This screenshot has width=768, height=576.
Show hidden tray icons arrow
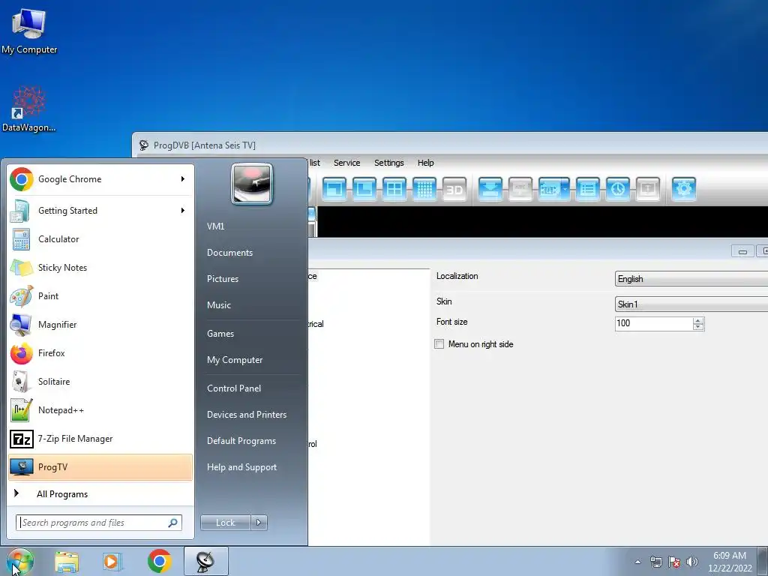637,562
